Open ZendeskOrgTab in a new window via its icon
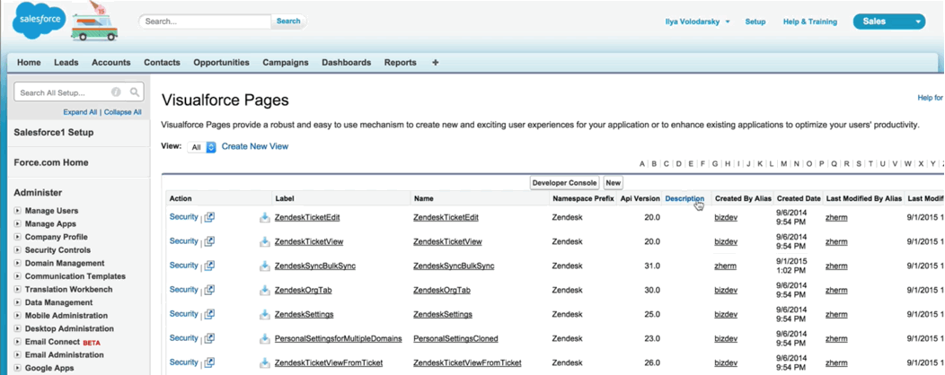 [x=209, y=290]
